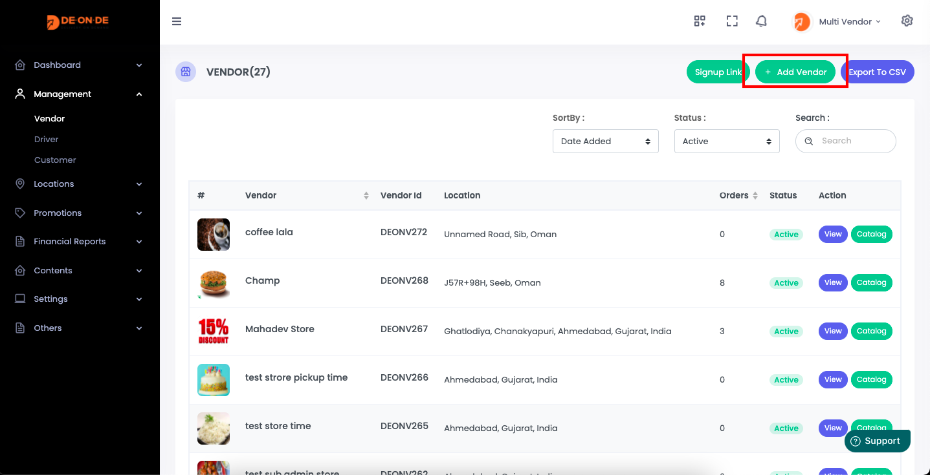Viewport: 930px width, 475px height.
Task: Collapse the Management menu chevron
Action: (x=139, y=94)
